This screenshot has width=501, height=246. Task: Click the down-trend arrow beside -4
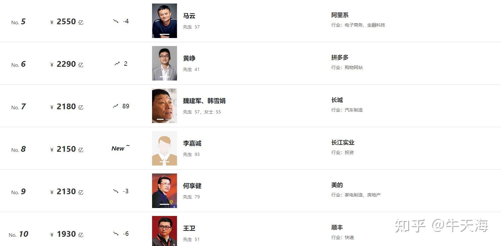[x=116, y=21]
